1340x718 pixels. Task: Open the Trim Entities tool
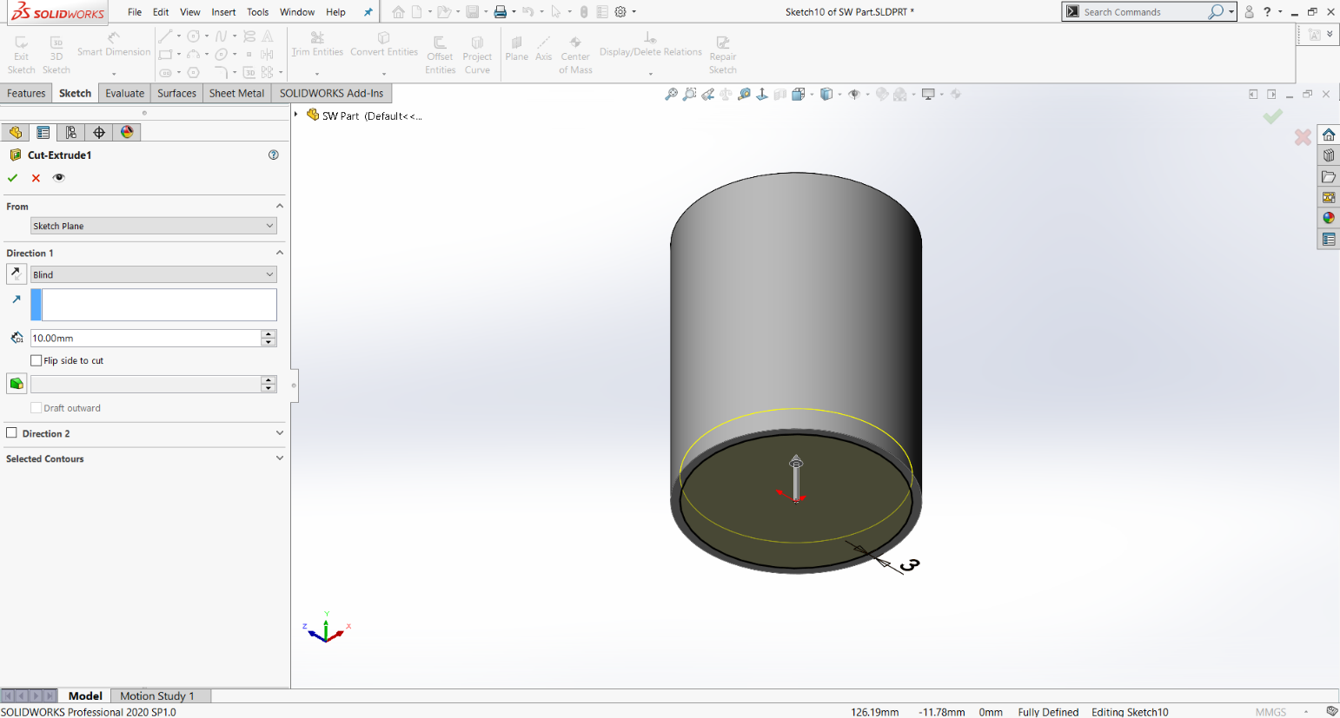pos(318,43)
